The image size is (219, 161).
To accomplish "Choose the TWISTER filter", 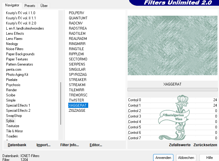I will coord(76,100).
